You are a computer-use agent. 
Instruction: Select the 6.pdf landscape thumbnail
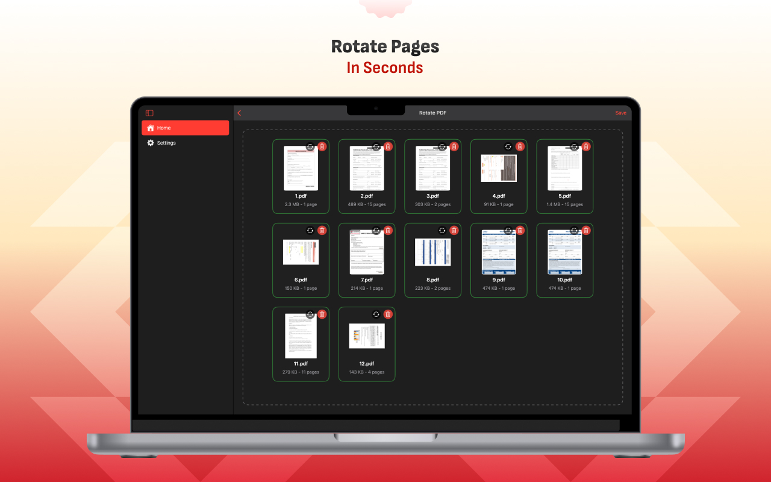[301, 252]
